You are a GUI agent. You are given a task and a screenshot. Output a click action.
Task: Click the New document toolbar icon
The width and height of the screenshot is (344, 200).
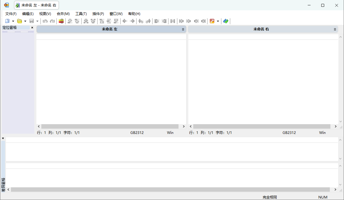point(7,21)
